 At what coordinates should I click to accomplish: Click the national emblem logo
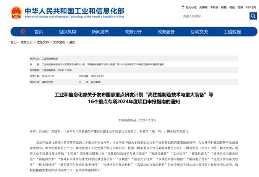click(16, 12)
